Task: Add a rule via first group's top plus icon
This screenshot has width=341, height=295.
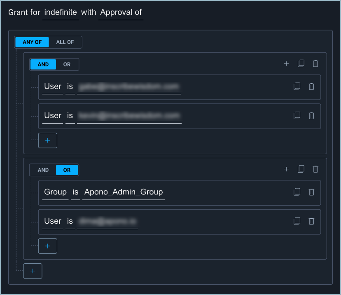Action: 287,63
